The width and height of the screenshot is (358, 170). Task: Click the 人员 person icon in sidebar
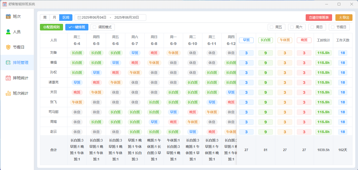(8, 32)
